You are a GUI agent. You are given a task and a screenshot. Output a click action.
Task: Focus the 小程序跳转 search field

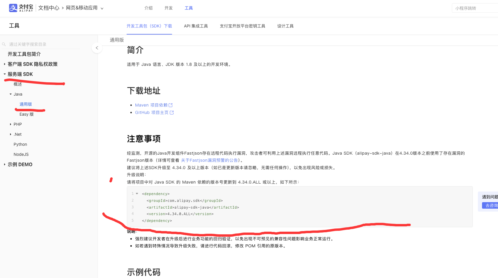(475, 8)
